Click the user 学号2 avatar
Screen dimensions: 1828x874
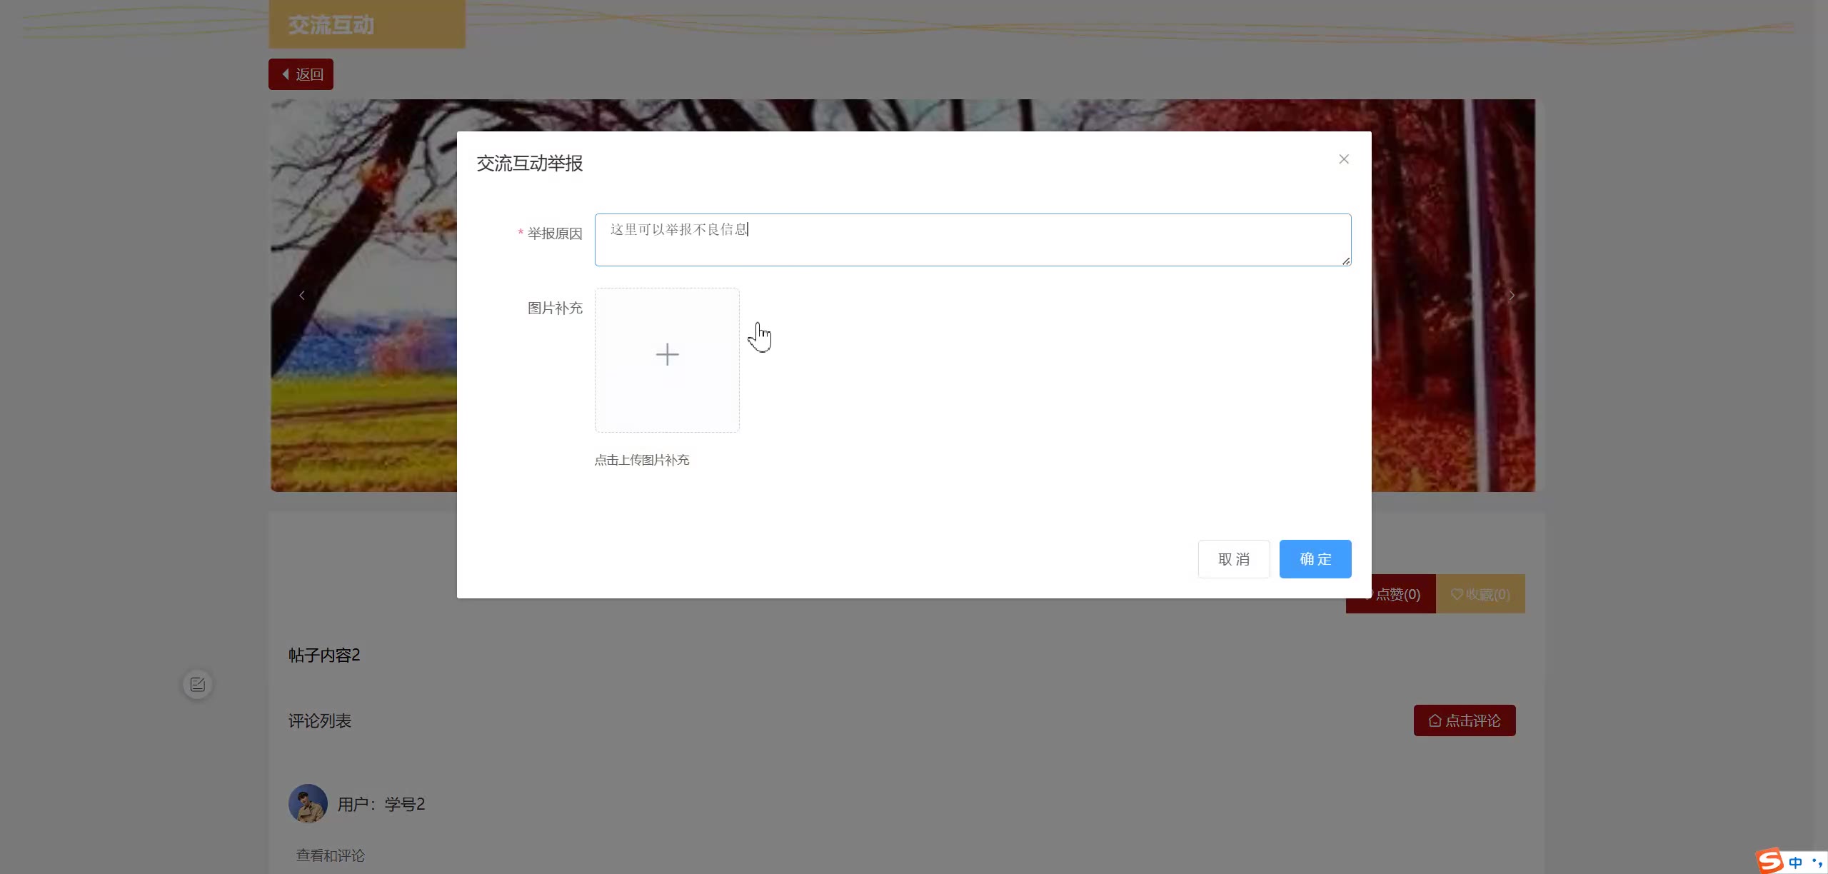(x=308, y=803)
